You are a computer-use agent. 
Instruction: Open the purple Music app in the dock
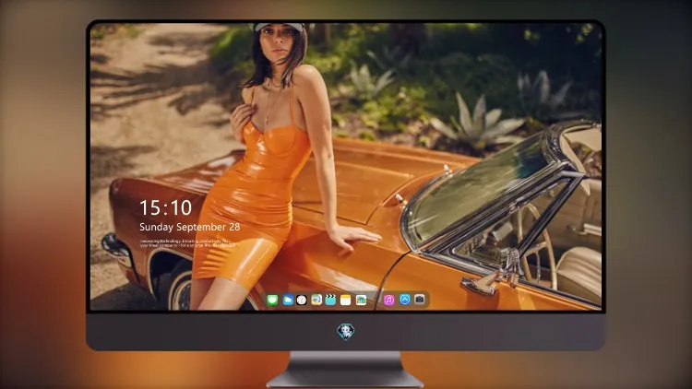388,301
